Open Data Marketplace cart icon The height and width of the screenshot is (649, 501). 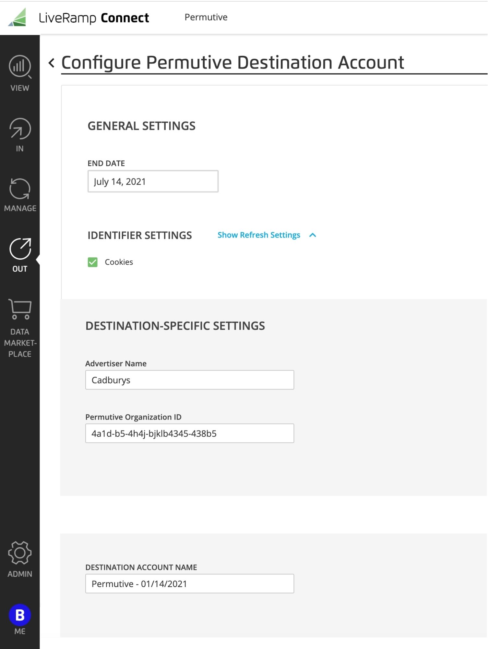coord(20,309)
